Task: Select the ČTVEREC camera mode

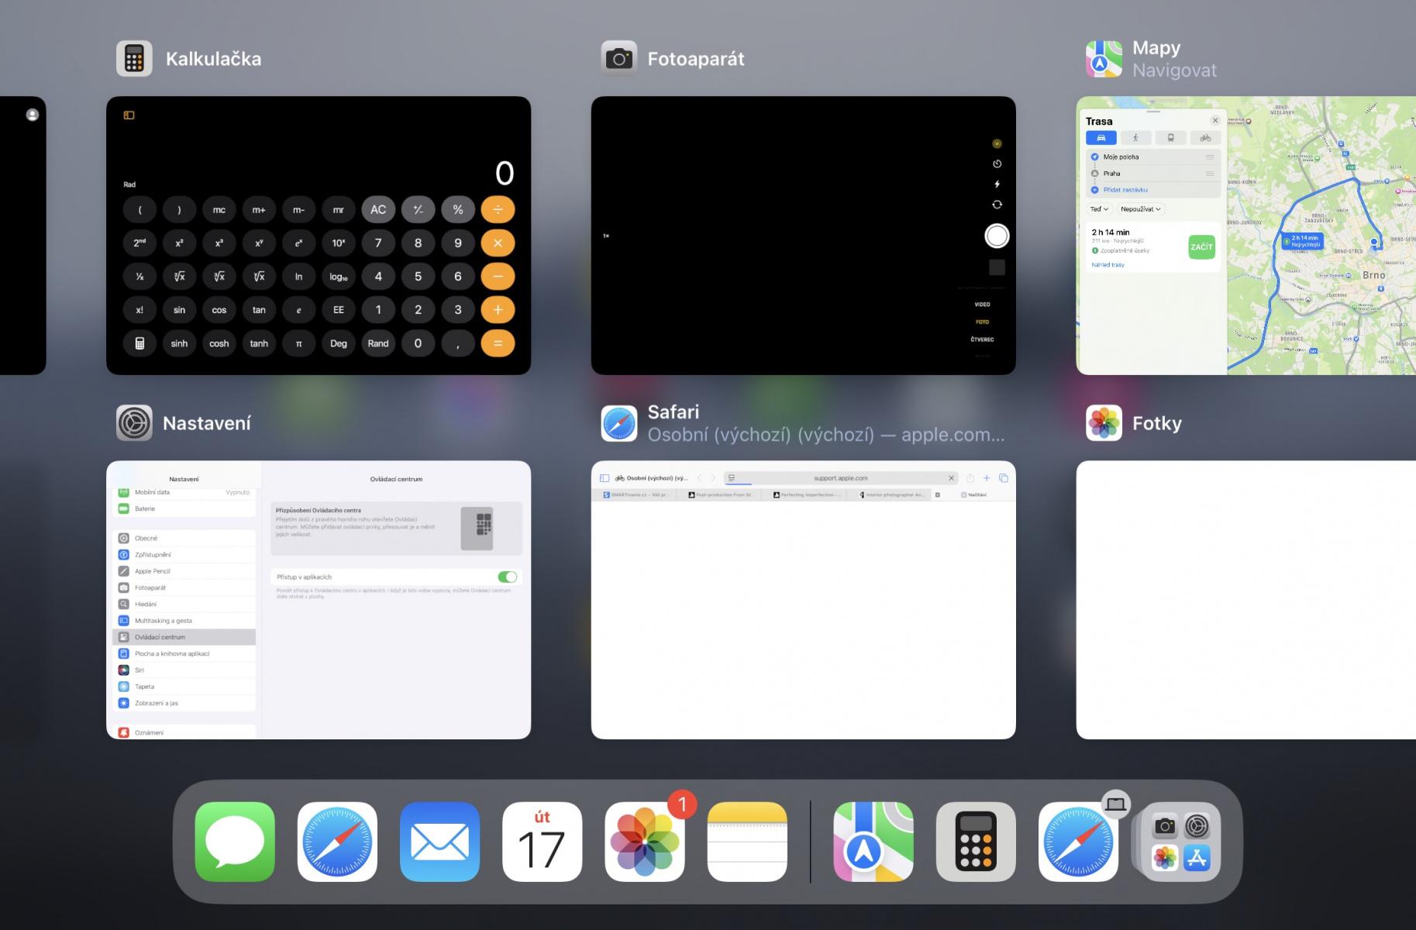Action: click(x=983, y=339)
